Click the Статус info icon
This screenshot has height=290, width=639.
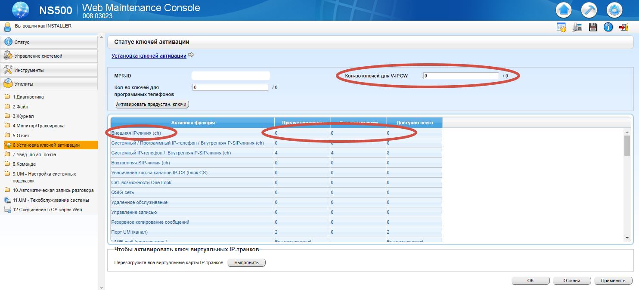(x=8, y=42)
